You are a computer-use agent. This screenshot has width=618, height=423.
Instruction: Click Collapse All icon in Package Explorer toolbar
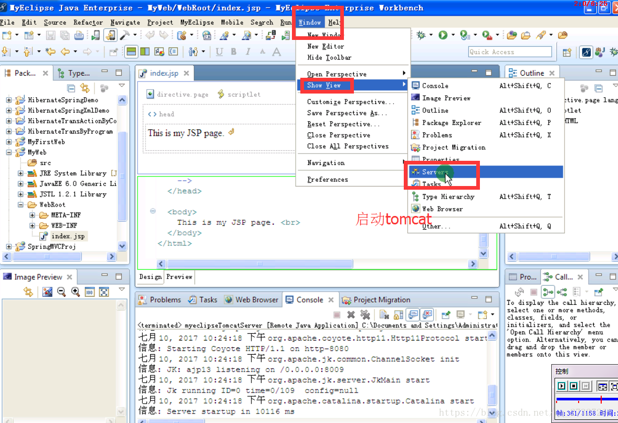click(71, 88)
